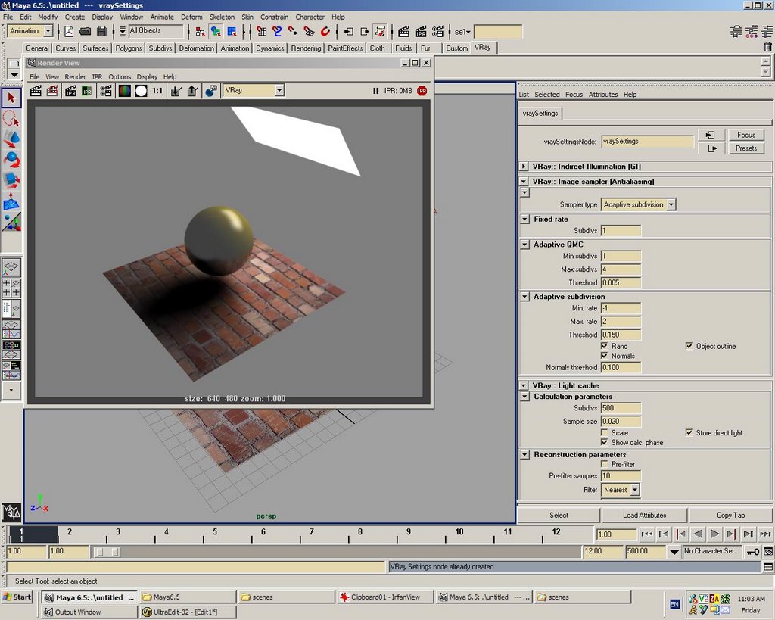
Task: Click the Play forwards button
Action: coord(714,534)
